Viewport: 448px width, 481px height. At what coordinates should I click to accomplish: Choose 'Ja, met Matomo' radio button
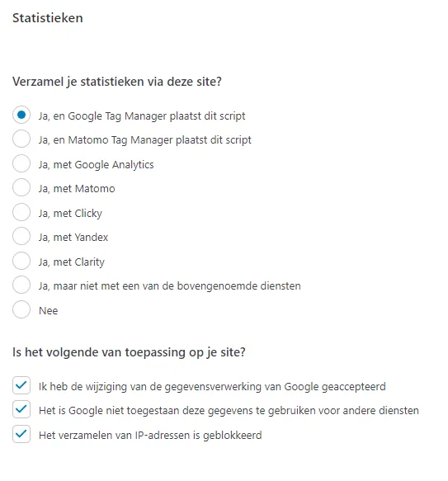pyautogui.click(x=21, y=188)
